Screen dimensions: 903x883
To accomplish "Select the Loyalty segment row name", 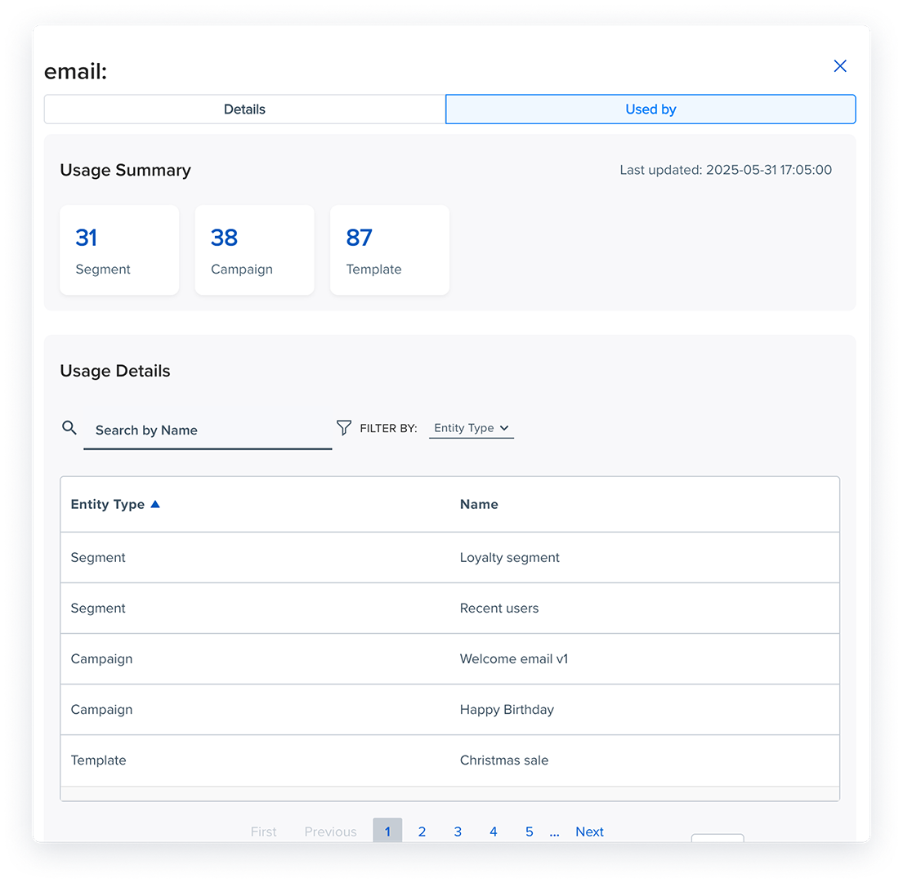I will click(510, 558).
